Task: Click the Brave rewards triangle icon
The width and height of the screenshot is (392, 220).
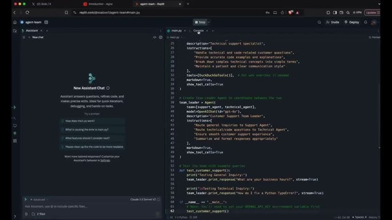Action: [x=298, y=13]
